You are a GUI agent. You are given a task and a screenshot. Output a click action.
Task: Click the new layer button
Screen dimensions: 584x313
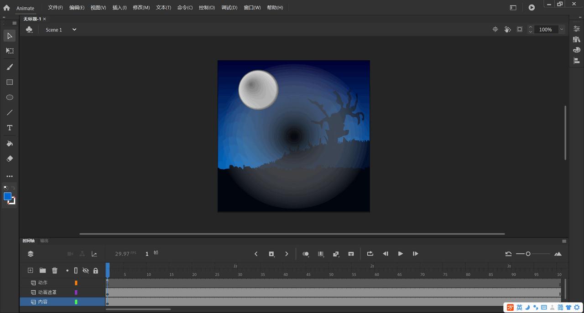coord(31,271)
